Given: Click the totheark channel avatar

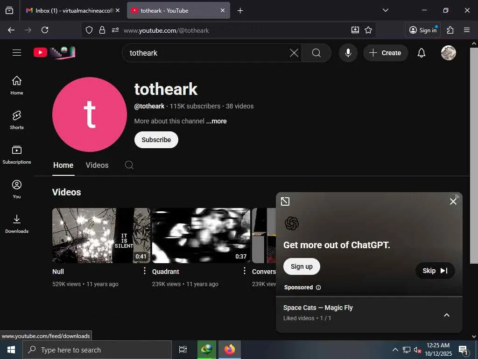Looking at the screenshot, I should tap(90, 115).
